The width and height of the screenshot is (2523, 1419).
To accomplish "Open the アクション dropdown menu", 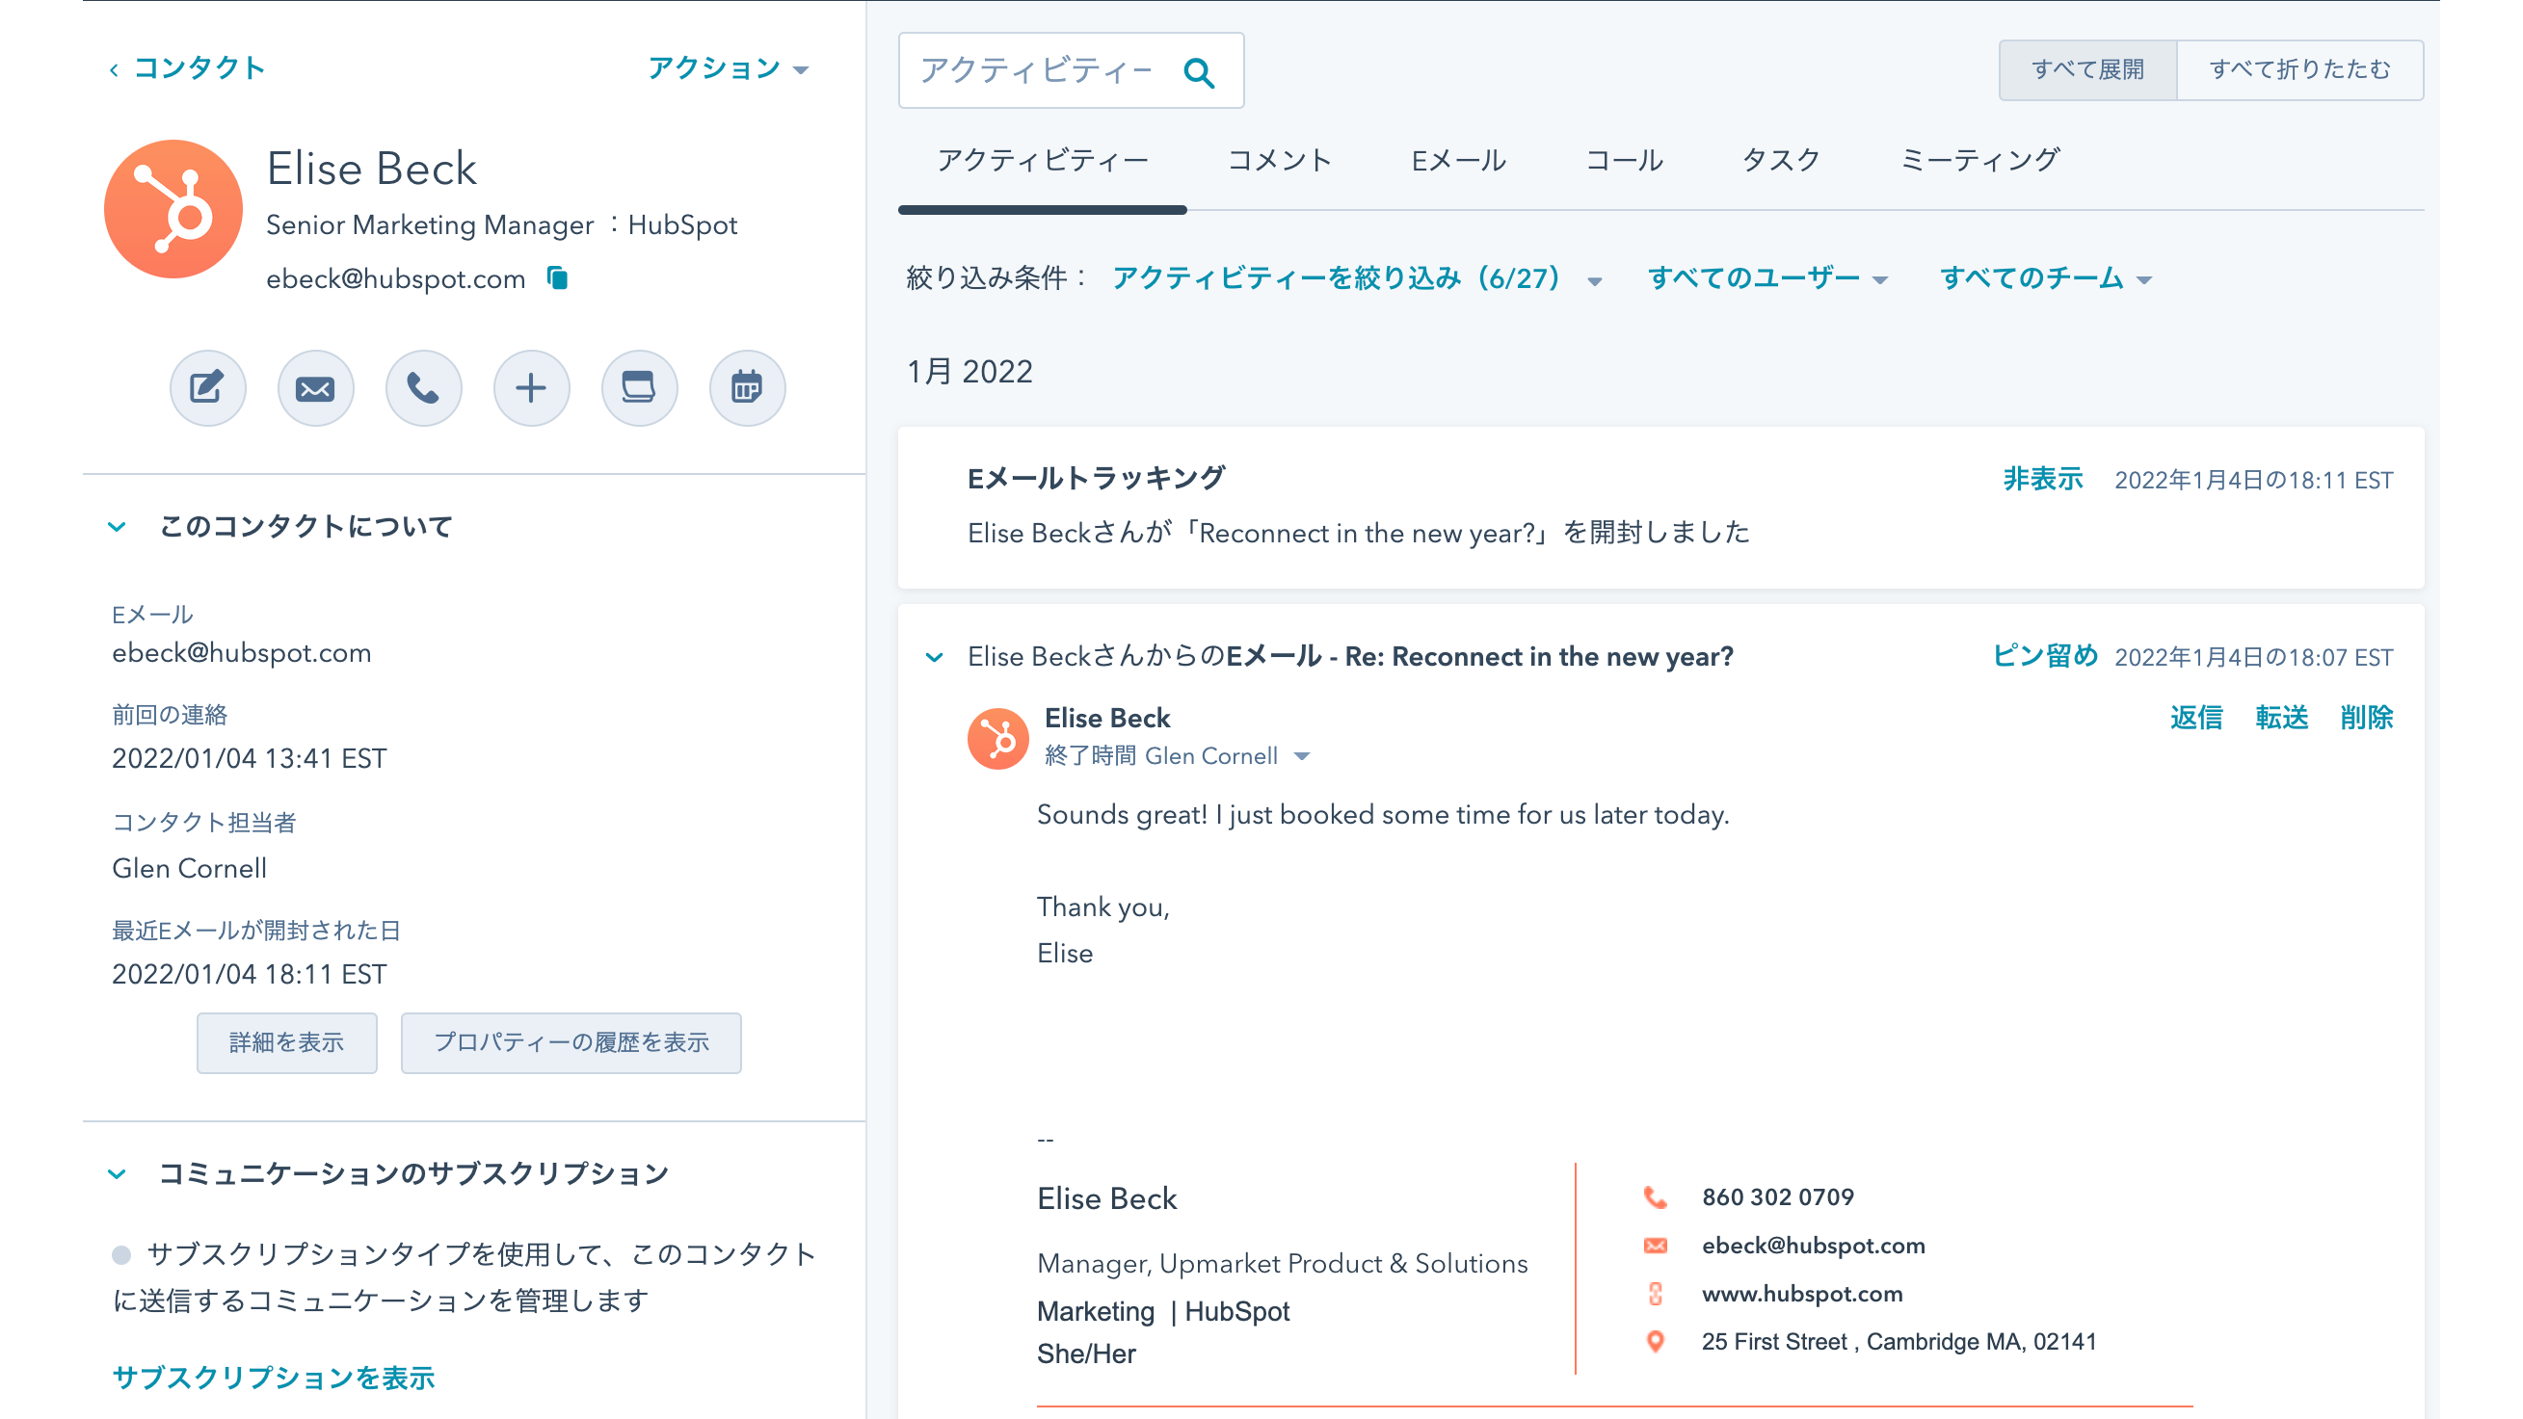I will [x=728, y=67].
